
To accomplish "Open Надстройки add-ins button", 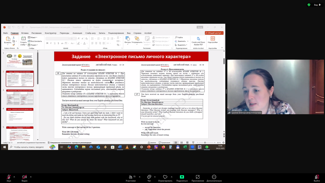I will 213,40.
